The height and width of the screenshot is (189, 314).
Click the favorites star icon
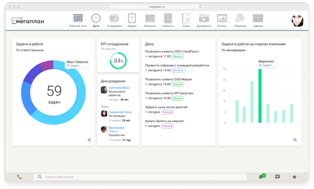294,177
